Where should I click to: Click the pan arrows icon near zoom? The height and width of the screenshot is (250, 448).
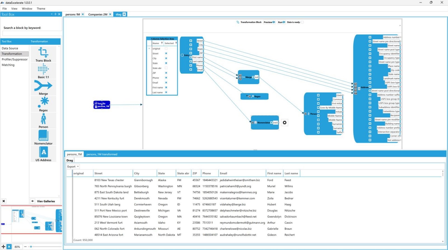pos(3,247)
